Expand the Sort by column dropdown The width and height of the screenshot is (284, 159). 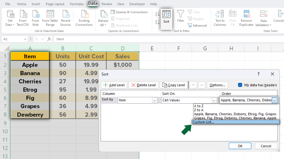click(155, 100)
